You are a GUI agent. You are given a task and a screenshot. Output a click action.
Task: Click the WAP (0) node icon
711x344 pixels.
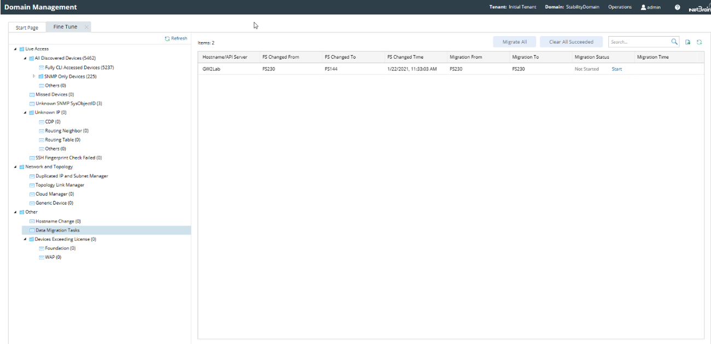click(x=42, y=257)
